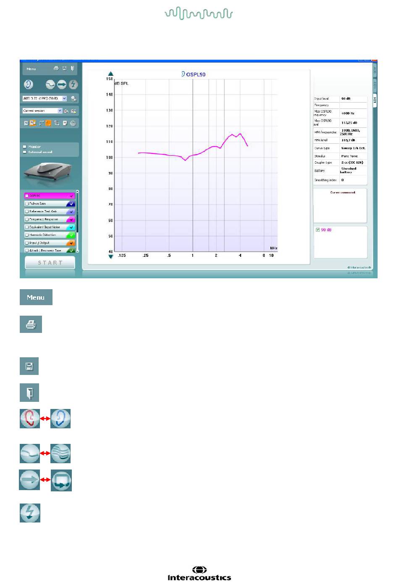Switch to the HIT side tab

point(375,100)
